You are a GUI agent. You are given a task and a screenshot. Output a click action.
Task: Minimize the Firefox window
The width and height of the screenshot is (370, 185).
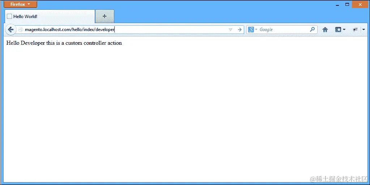(x=337, y=4)
